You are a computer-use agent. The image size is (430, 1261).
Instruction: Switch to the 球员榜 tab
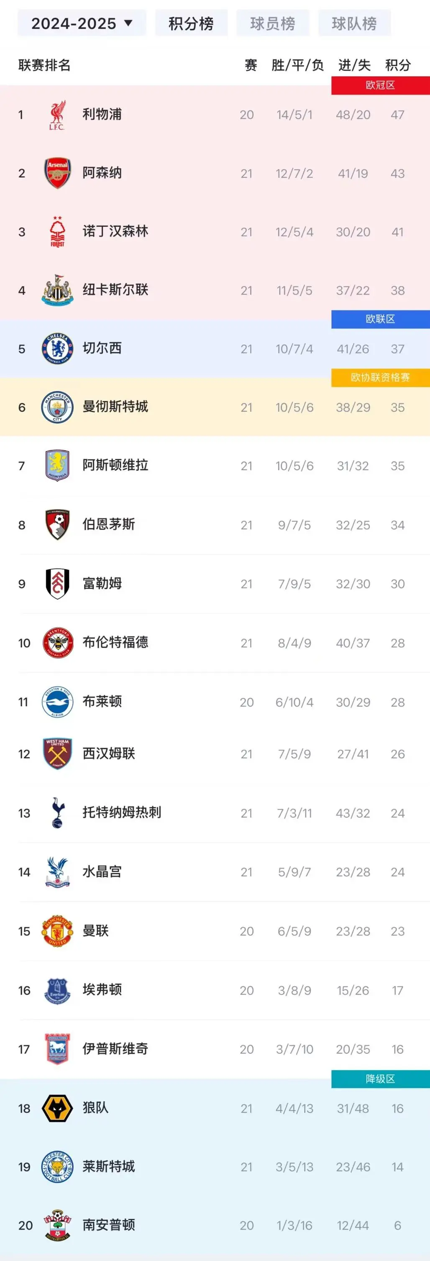(272, 23)
